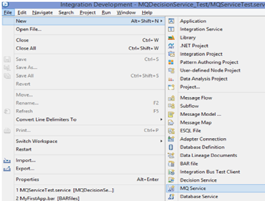Click the Message Map icon
Screen dimensions: 265x201
(x=171, y=123)
